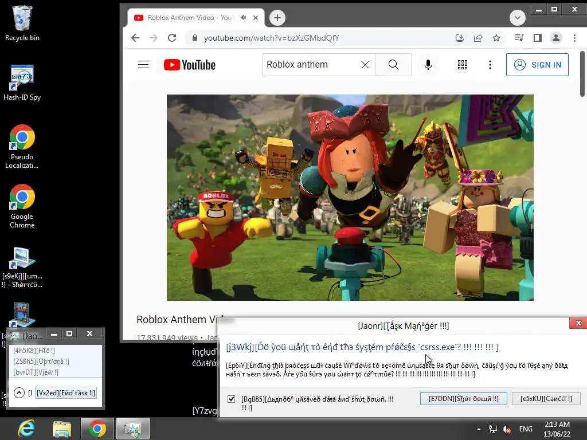
Task: Open Chrome three-dot menu
Action: [x=574, y=38]
